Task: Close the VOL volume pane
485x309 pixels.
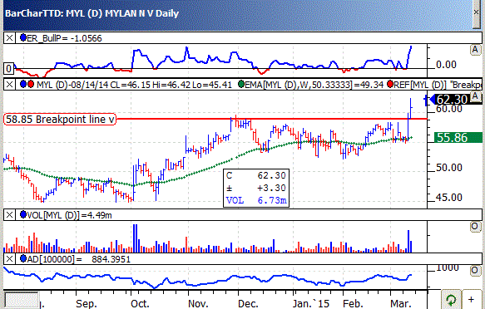Action: click(x=10, y=215)
